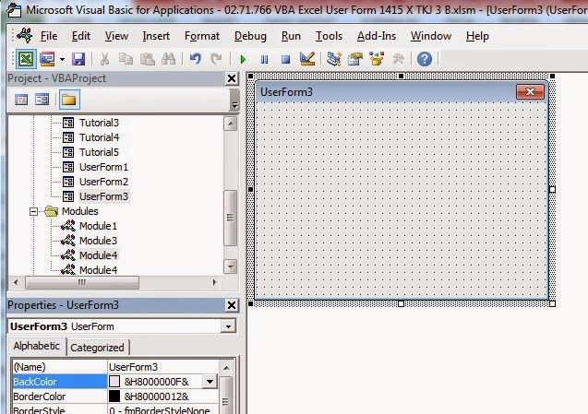The image size is (588, 414).
Task: Click project tree scrollbar down arrow
Action: pyautogui.click(x=230, y=266)
